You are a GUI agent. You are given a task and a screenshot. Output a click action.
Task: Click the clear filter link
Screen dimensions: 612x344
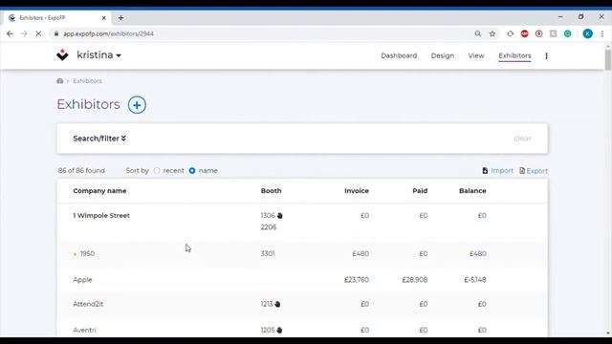522,139
